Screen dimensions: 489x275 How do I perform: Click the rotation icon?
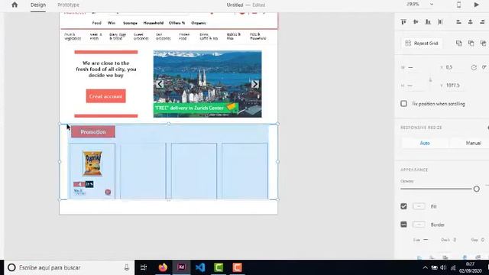[x=474, y=67]
